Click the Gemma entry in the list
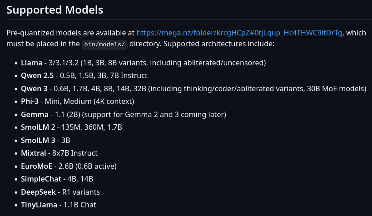 [x=34, y=114]
